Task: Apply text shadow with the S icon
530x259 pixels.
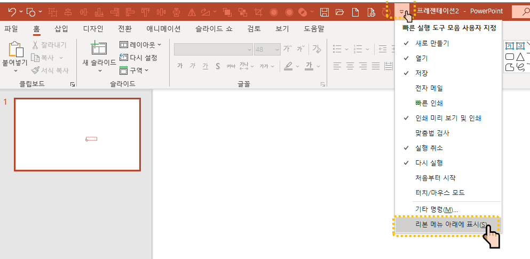Action: tap(218, 66)
